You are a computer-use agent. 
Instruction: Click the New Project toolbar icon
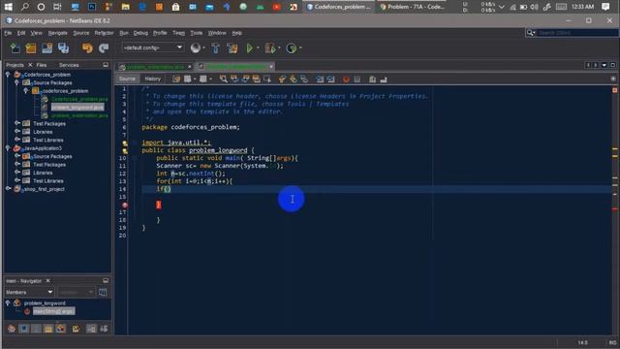click(x=31, y=48)
